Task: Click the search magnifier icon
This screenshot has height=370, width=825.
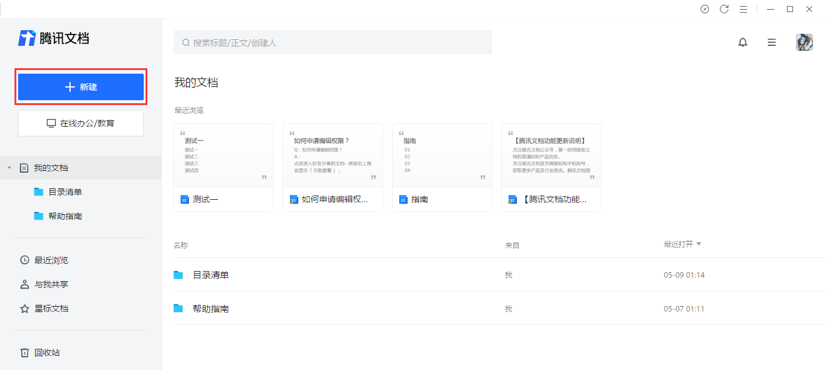Action: point(186,43)
